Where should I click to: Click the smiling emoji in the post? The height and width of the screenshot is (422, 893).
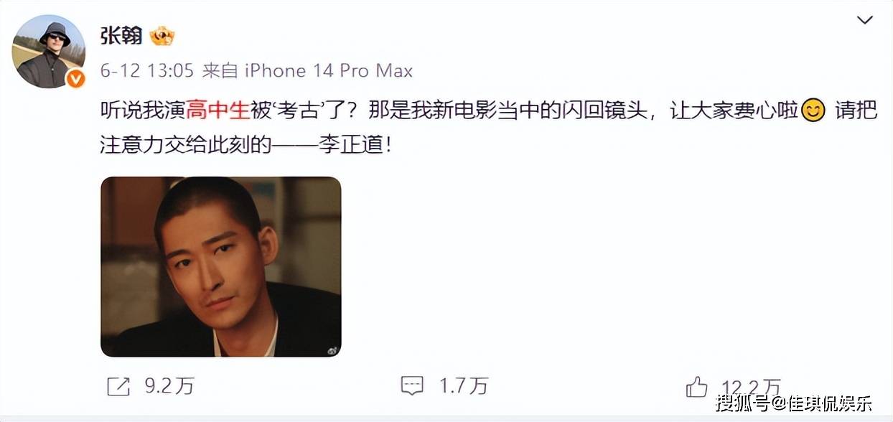[812, 111]
